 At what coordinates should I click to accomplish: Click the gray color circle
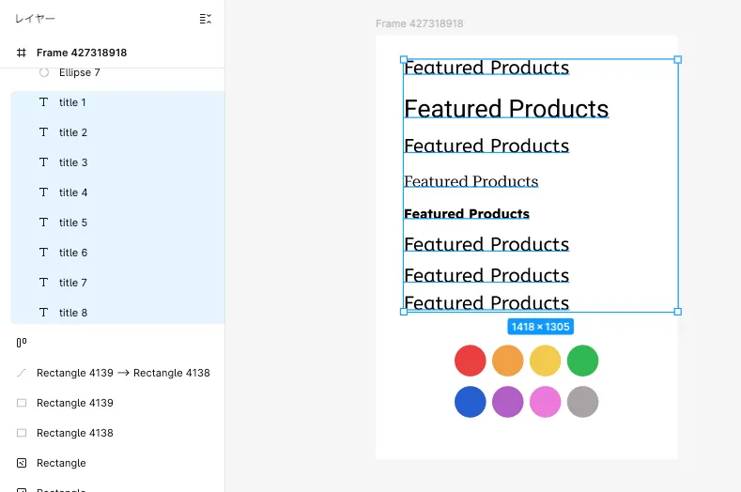582,402
